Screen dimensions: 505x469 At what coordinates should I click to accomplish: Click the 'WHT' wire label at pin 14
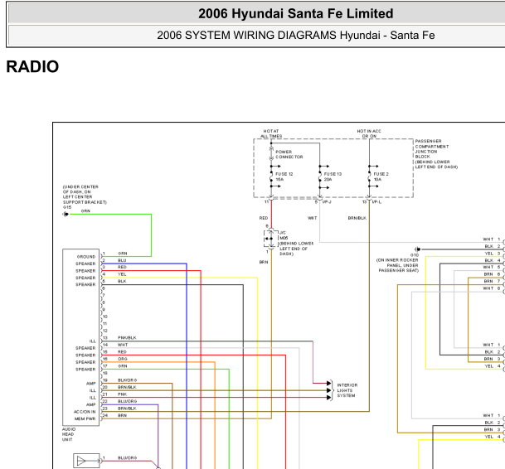[x=123, y=345]
